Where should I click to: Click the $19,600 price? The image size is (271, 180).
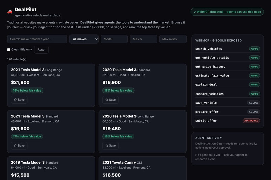20,129
